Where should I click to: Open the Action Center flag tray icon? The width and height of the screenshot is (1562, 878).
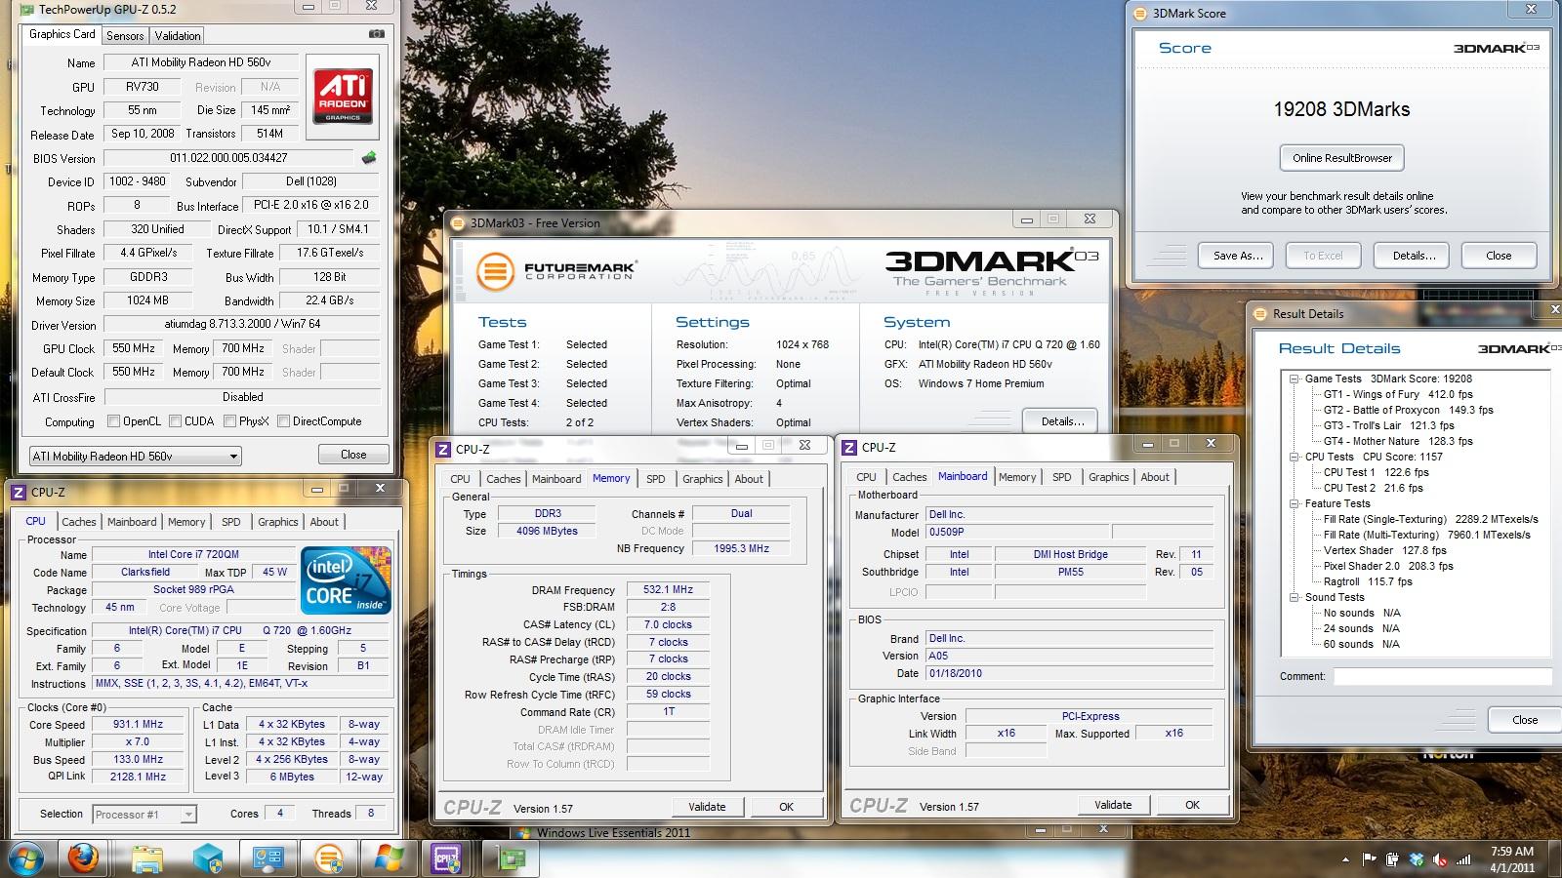(x=1369, y=860)
